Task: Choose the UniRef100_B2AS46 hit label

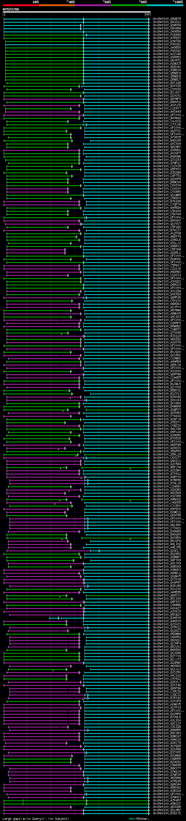Action: pos(167,397)
